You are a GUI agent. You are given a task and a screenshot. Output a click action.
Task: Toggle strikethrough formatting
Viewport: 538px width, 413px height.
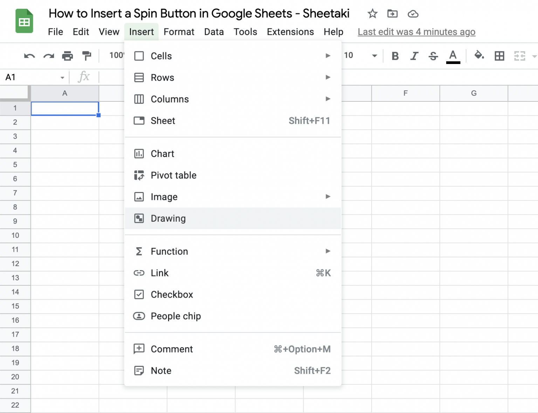pyautogui.click(x=433, y=56)
